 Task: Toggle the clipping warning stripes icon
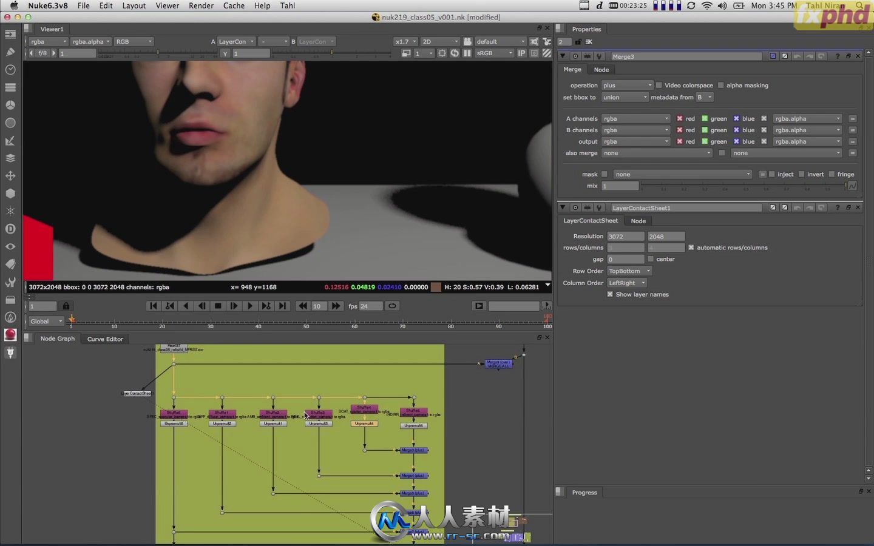pyautogui.click(x=546, y=53)
